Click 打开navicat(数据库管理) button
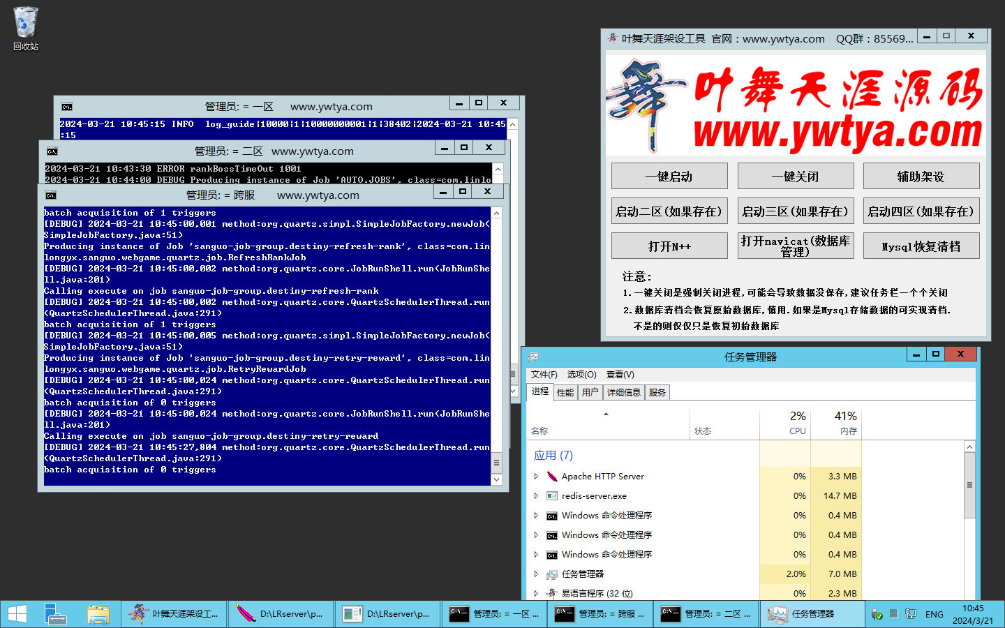 point(796,246)
